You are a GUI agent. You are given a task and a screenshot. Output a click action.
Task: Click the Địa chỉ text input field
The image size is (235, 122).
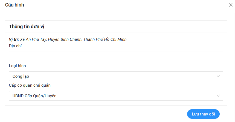click(116, 57)
